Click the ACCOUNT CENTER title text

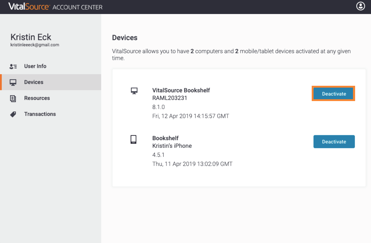click(78, 7)
